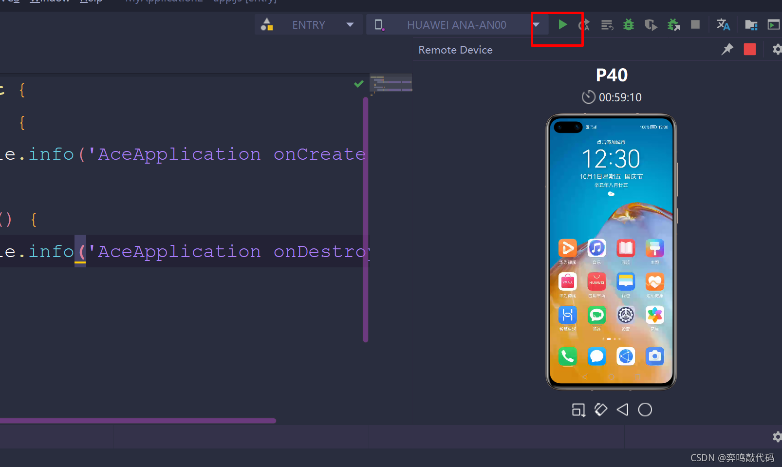Screen dimensions: 782x467
Task: Run the app with the green play button
Action: coord(562,24)
